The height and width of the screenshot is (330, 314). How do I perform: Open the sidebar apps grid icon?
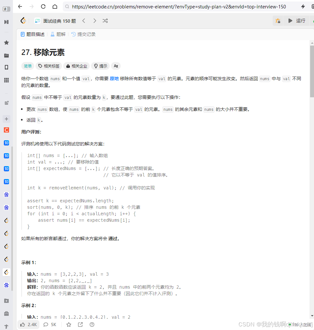(6, 80)
